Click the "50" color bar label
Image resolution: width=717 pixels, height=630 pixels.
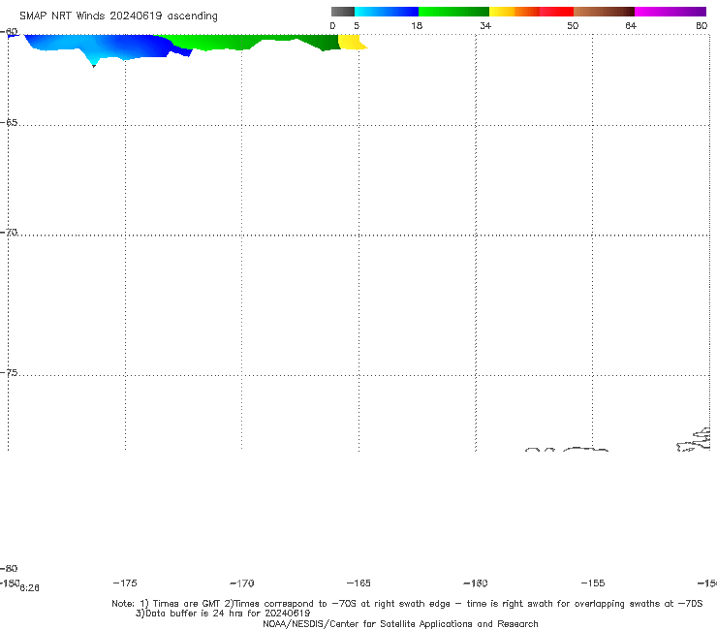pyautogui.click(x=573, y=25)
